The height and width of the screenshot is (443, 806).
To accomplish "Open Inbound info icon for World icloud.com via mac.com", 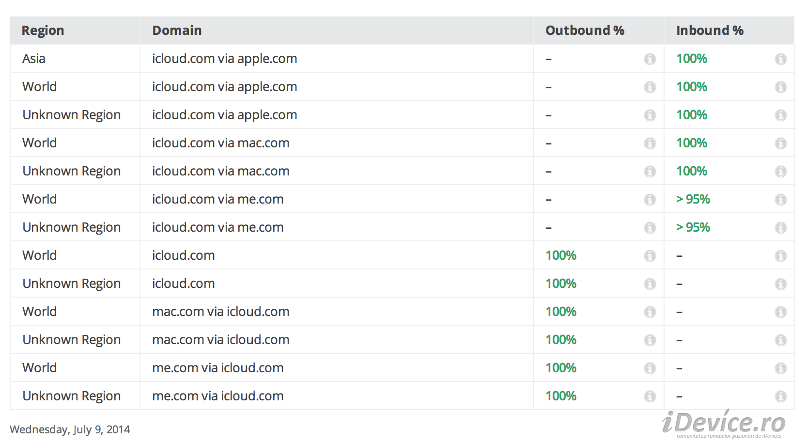I will pos(781,143).
